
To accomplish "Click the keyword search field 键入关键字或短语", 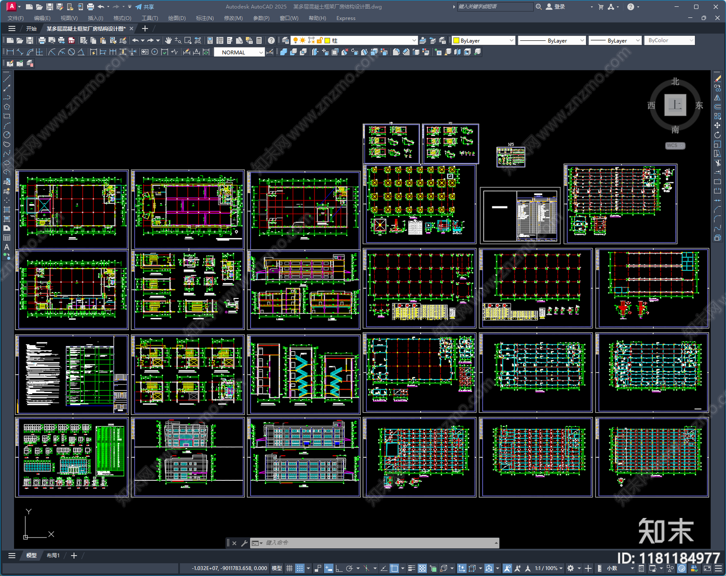I will coord(495,7).
